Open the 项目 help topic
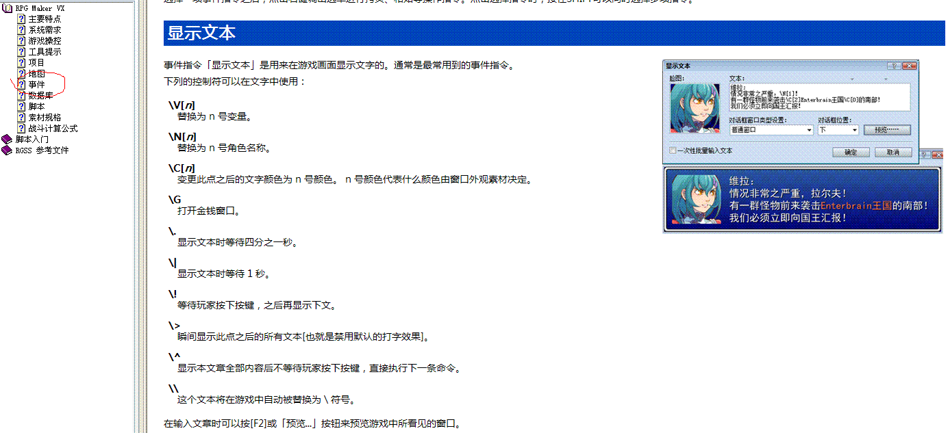The height and width of the screenshot is (433, 948). pos(36,63)
